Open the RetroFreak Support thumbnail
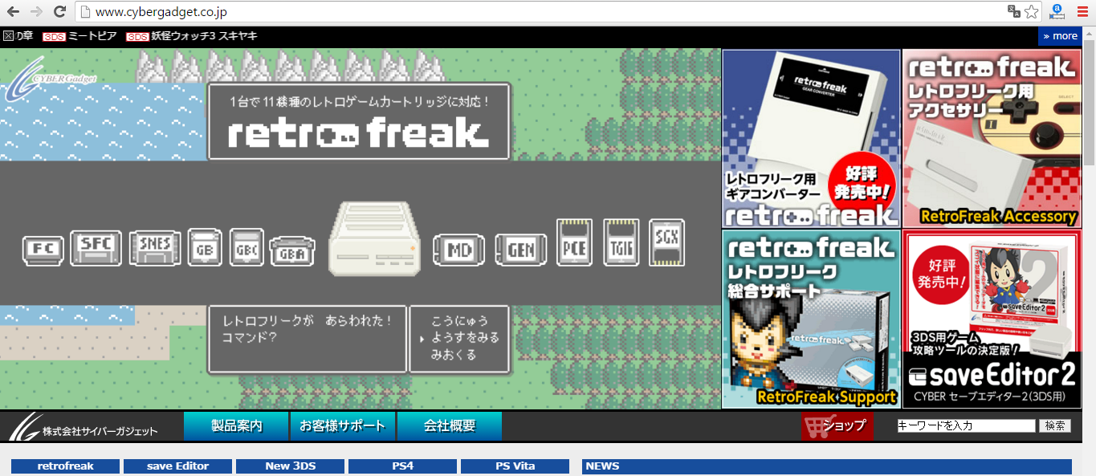 (x=811, y=319)
